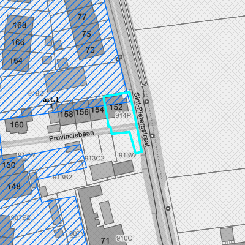The width and height of the screenshot is (245, 245).
Task: Click the building labeled 71
Action: pos(105,241)
